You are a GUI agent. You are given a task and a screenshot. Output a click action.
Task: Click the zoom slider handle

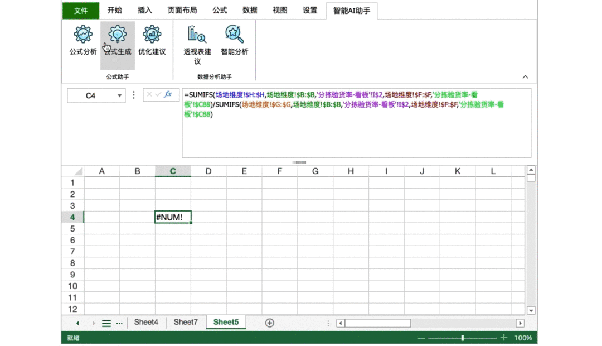pos(462,338)
